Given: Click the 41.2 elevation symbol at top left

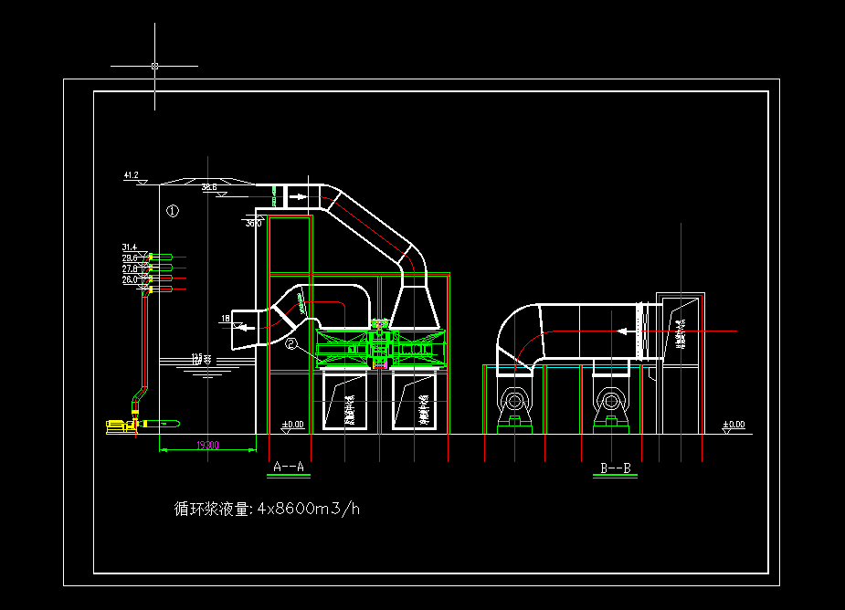Looking at the screenshot, I should (131, 175).
